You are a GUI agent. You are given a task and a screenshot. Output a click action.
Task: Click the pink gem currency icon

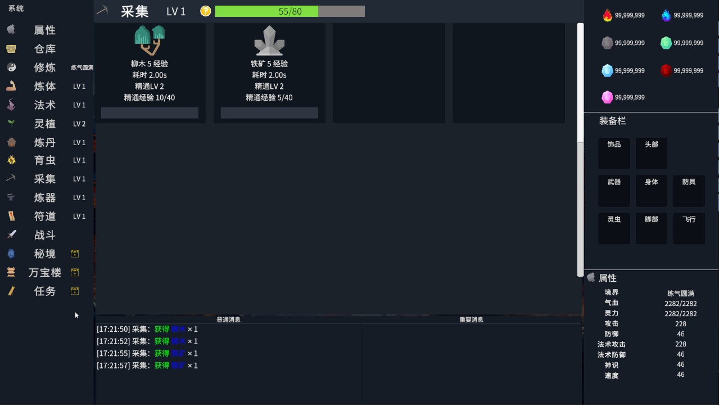[607, 97]
